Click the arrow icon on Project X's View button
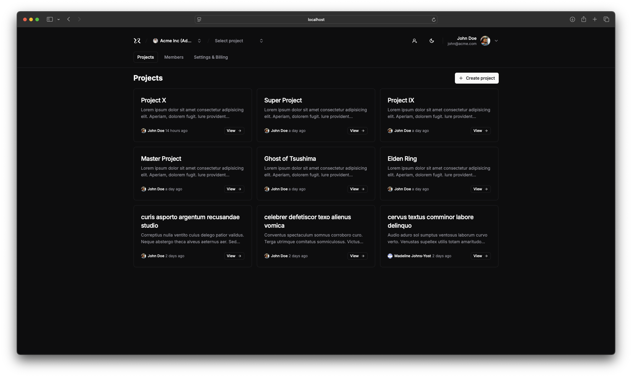Screen dimensions: 632x377 pyautogui.click(x=239, y=131)
